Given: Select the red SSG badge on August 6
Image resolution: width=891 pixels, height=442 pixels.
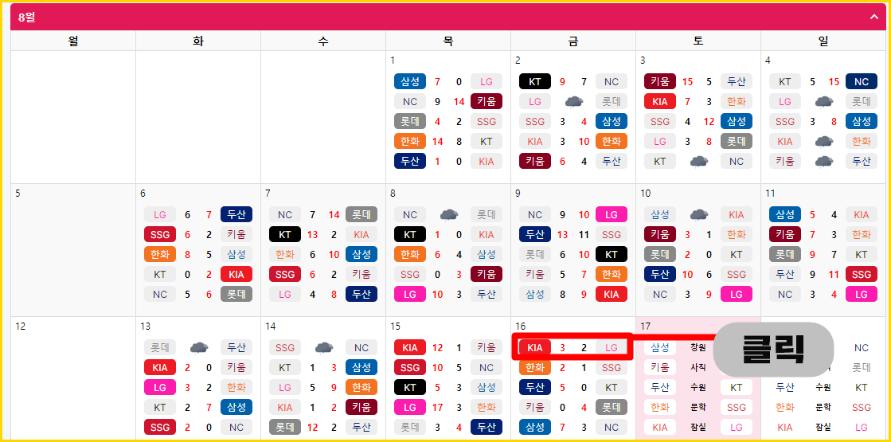Looking at the screenshot, I should click(160, 235).
